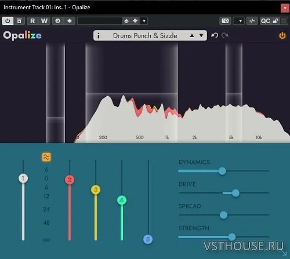Toggle the quick control lock icon
The image size is (290, 259).
[x=275, y=21]
